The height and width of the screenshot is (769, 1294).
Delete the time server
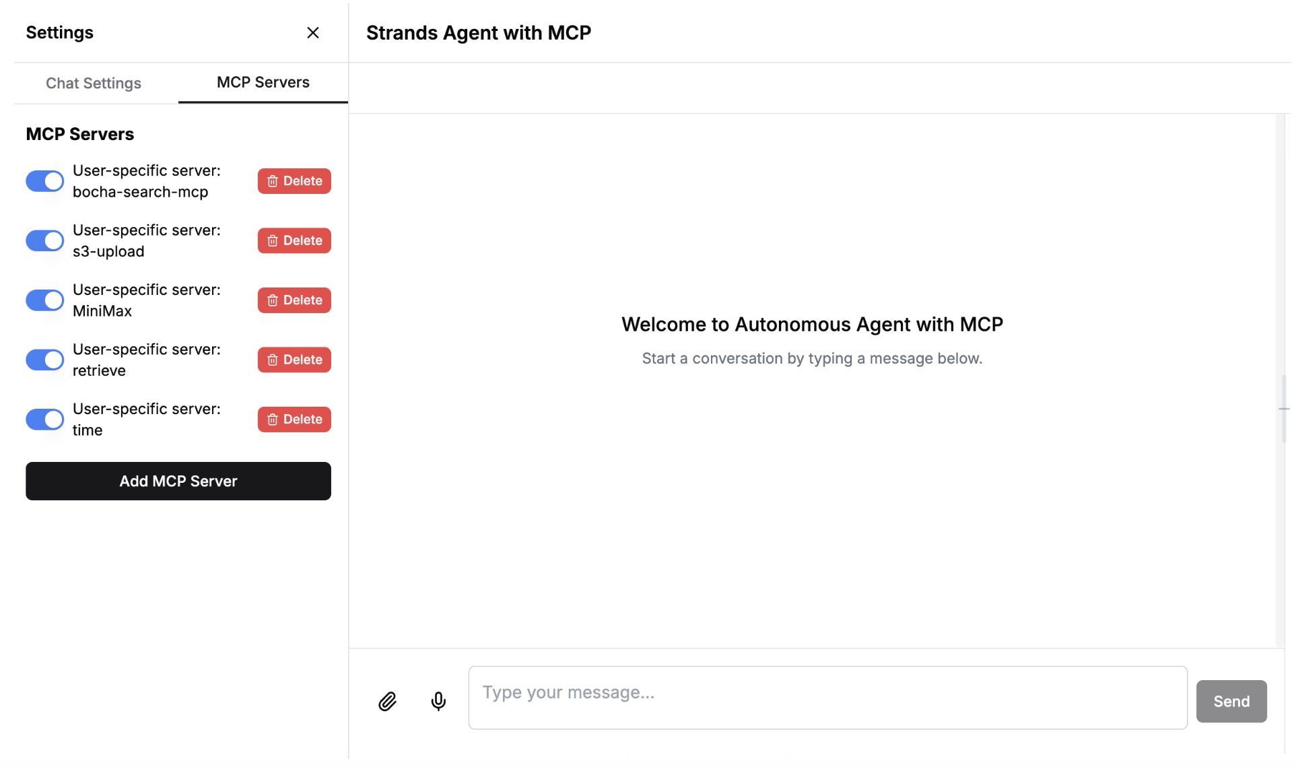pos(294,420)
